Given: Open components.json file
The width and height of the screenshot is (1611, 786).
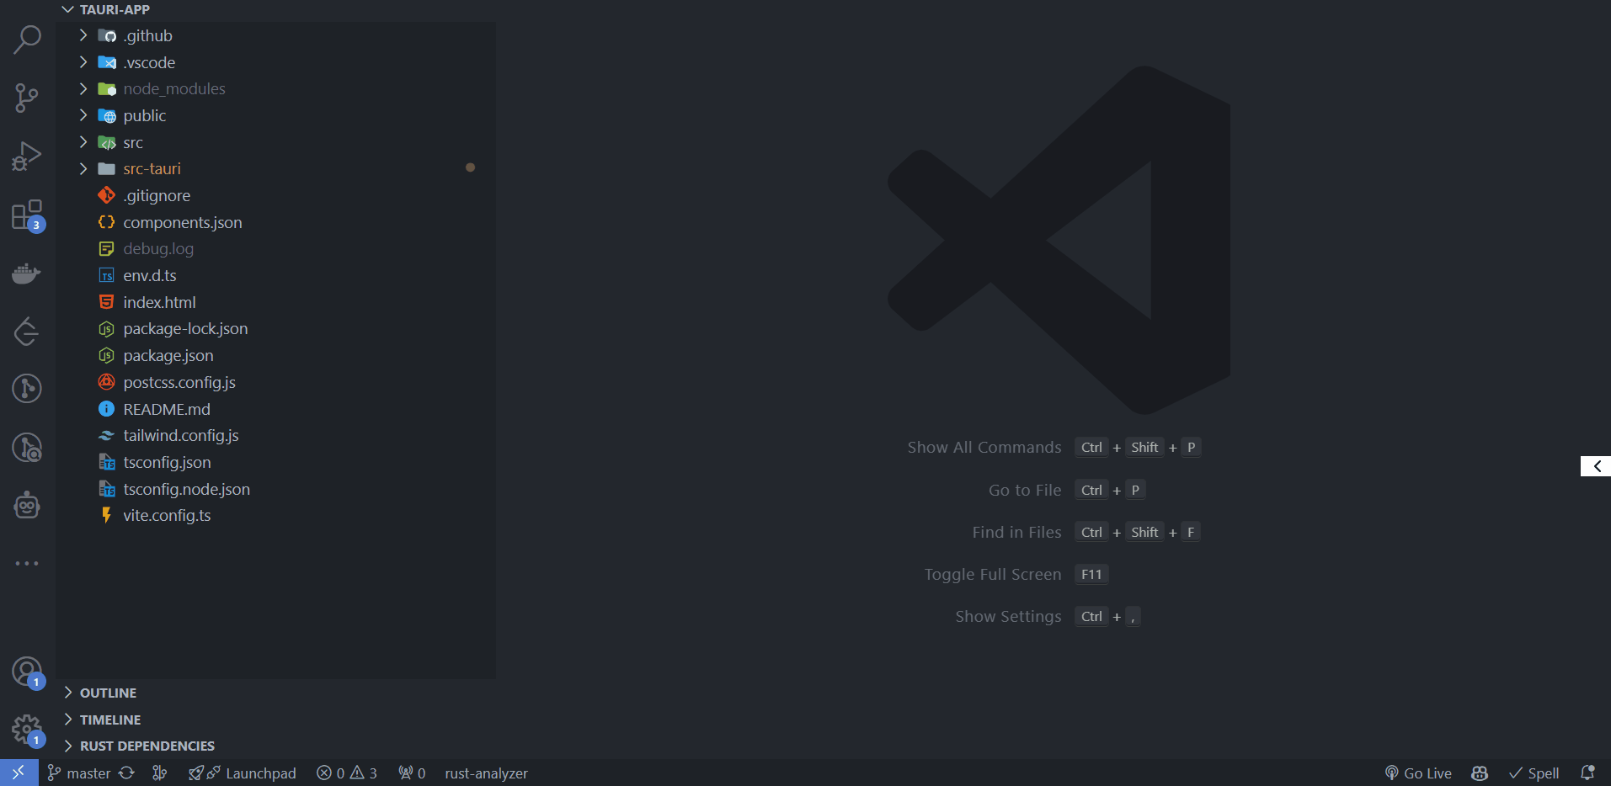Looking at the screenshot, I should point(275,222).
